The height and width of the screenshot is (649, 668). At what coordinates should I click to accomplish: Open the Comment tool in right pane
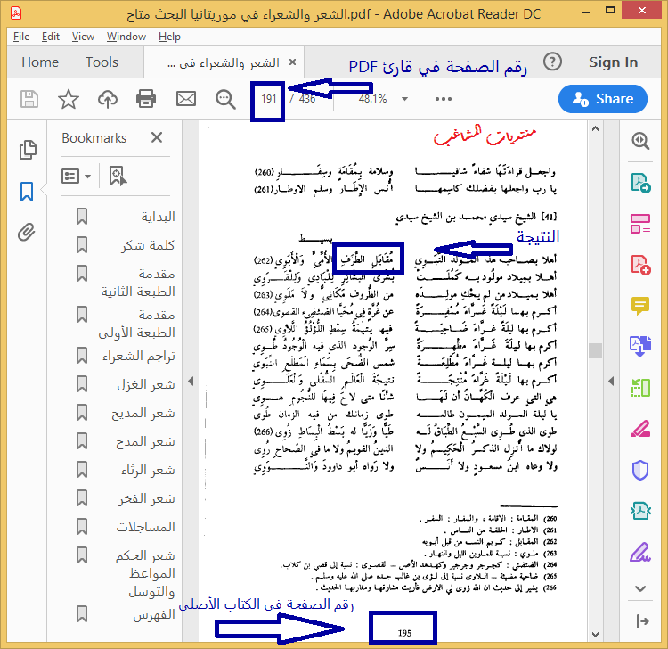640,305
